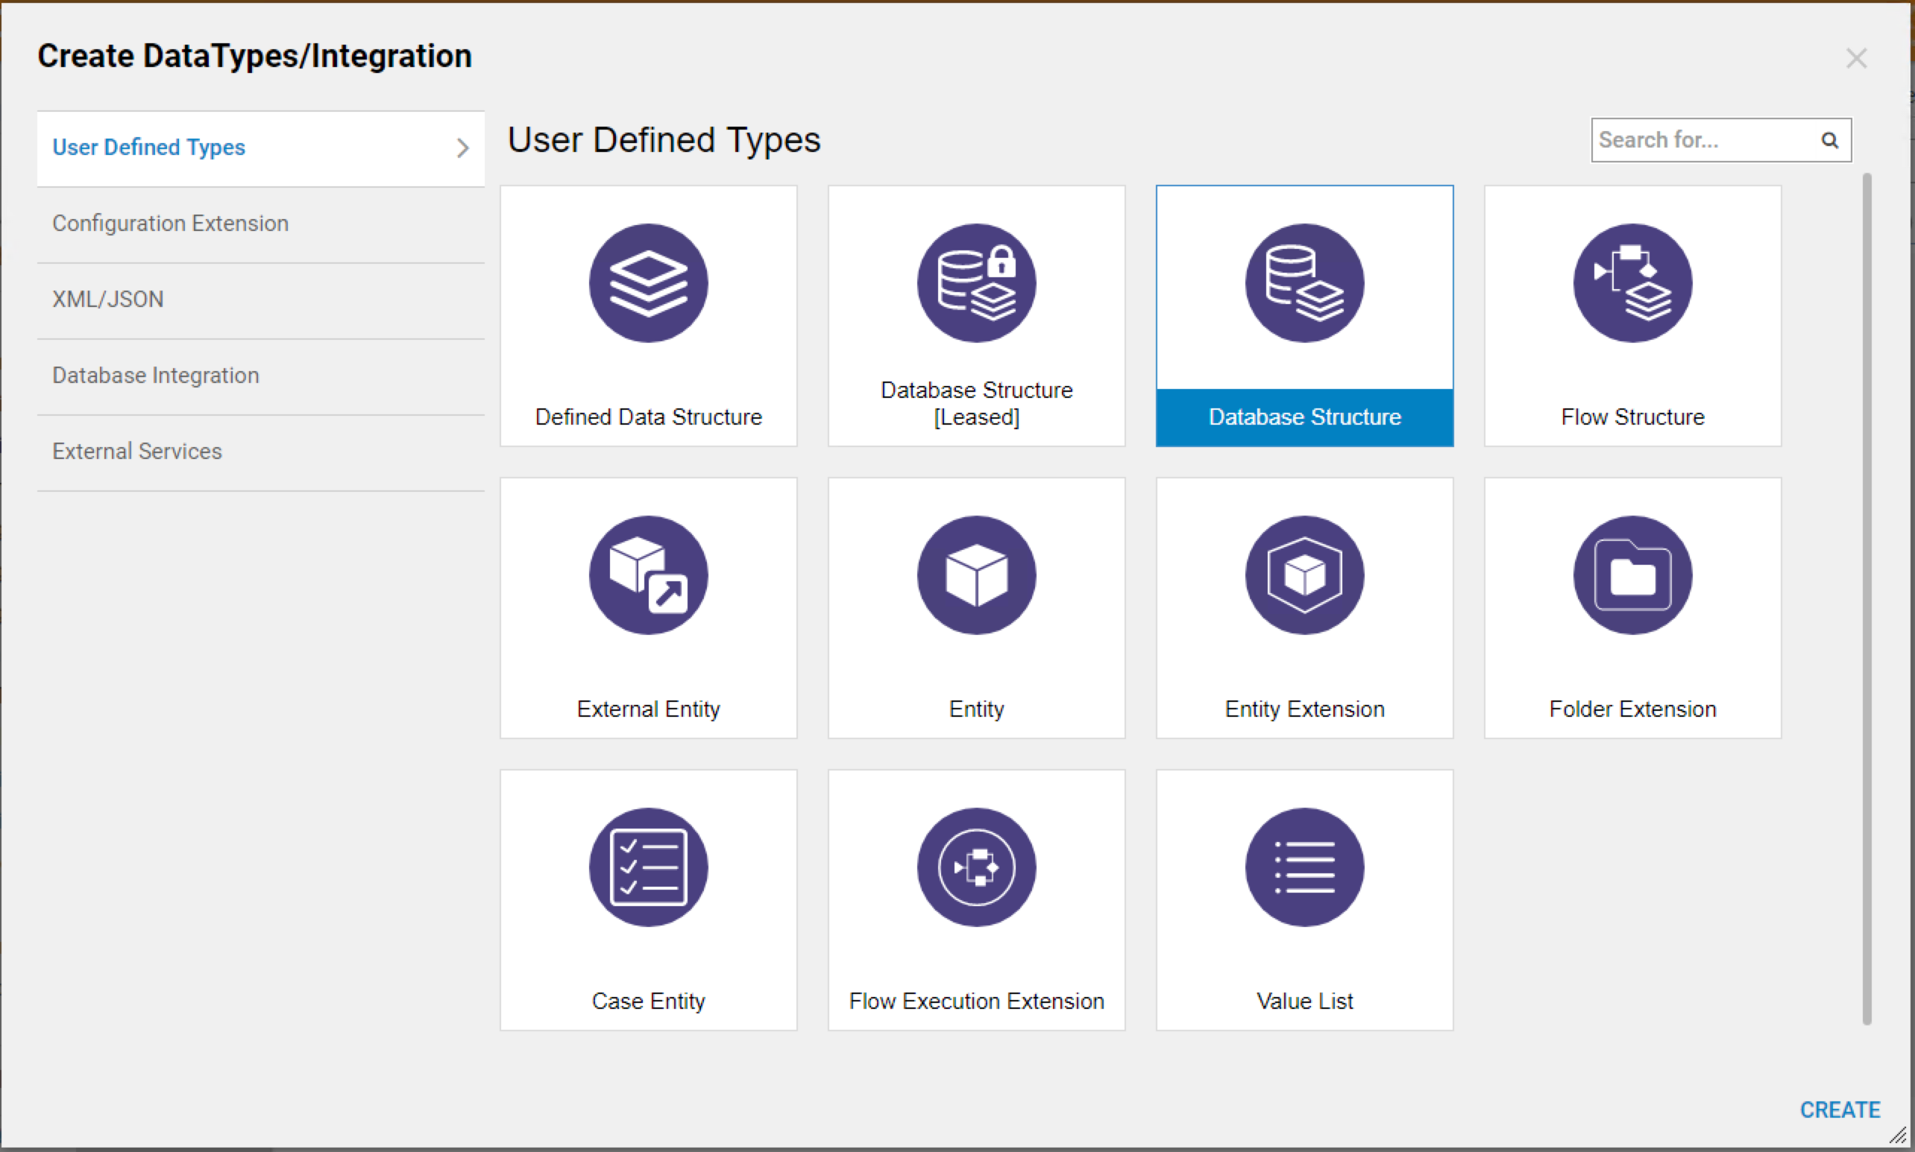The width and height of the screenshot is (1915, 1152).
Task: Click the Entity tile label
Action: coord(977,709)
